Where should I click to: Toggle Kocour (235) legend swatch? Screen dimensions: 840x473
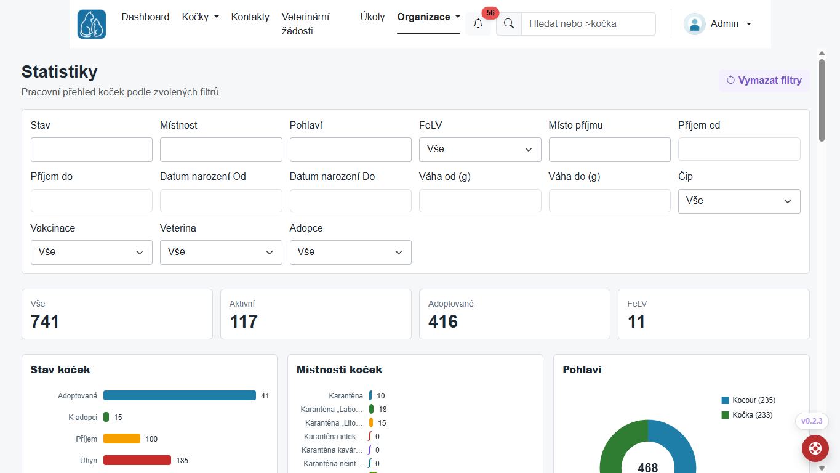click(726, 400)
